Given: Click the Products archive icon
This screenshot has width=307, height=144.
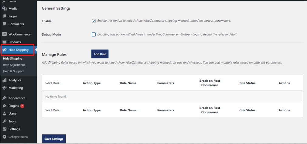Looking at the screenshot, I should click(5, 42).
